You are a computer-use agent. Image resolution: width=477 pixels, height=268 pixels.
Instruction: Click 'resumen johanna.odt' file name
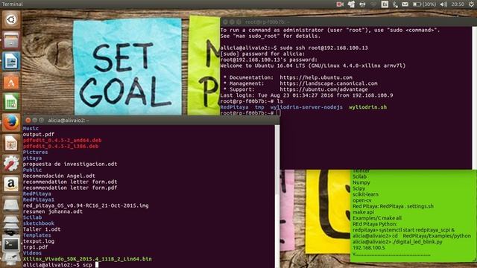point(53,211)
